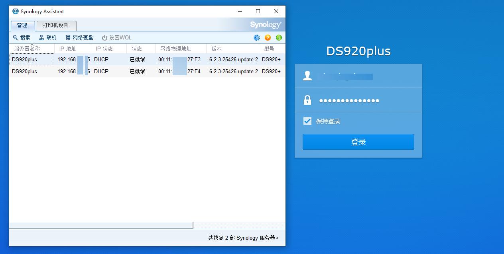The image size is (504, 254).
Task: Switch to the 管理 tab
Action: click(x=22, y=25)
